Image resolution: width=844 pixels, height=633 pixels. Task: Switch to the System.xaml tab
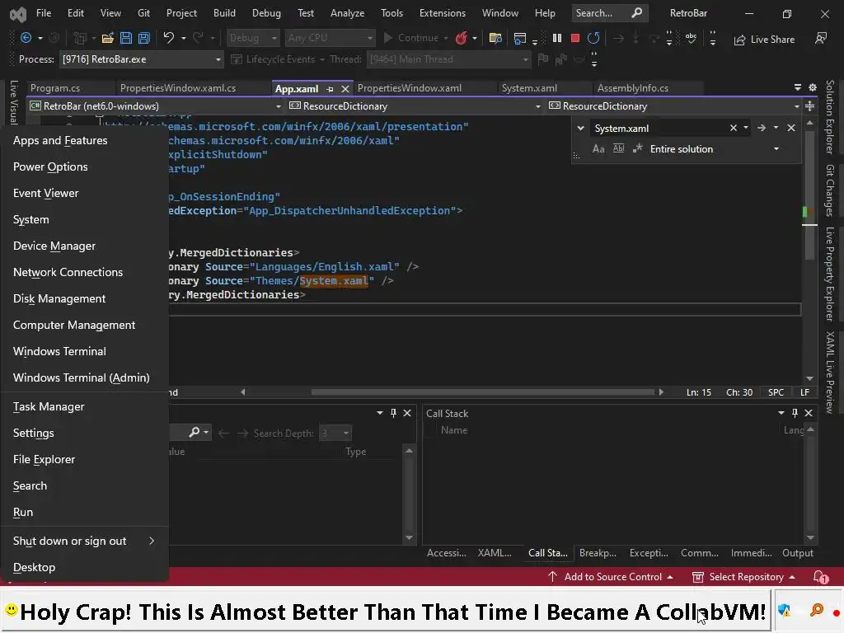tap(529, 87)
